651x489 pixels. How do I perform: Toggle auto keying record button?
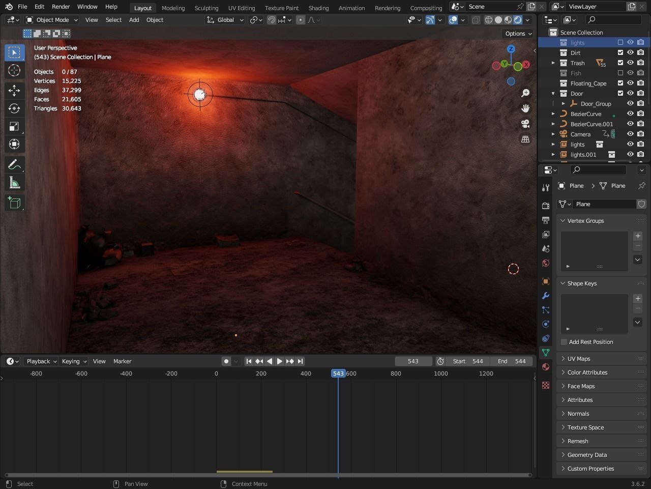(x=226, y=361)
